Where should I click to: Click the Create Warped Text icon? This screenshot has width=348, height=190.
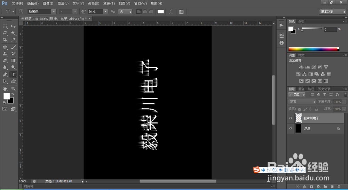171,11
